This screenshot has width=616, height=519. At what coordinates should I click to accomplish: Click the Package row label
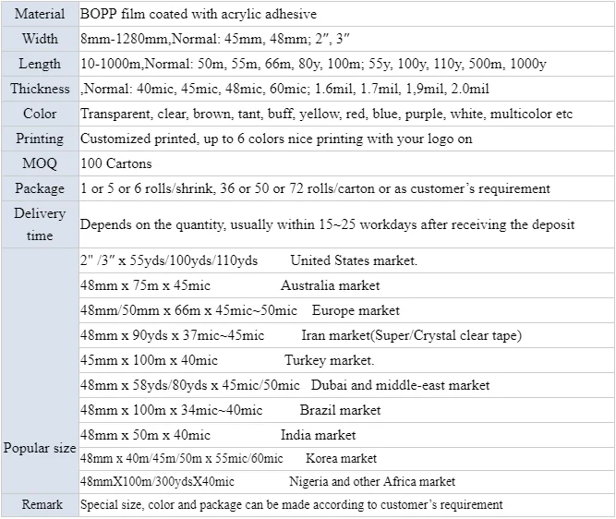[x=40, y=189]
